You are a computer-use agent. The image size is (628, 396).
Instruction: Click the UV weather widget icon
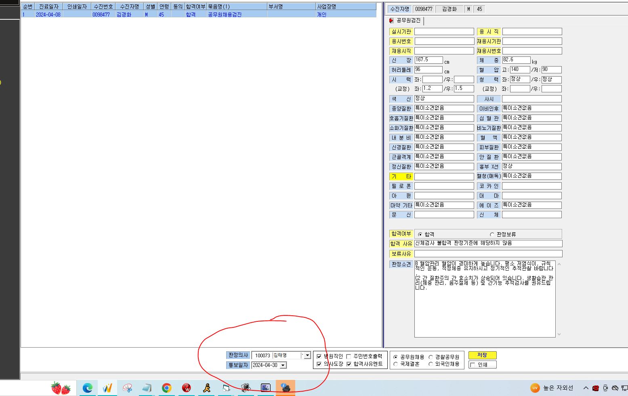click(535, 388)
